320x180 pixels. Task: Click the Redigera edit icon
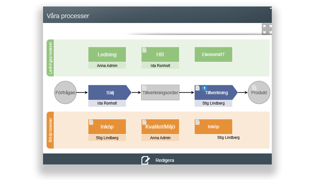(x=146, y=160)
